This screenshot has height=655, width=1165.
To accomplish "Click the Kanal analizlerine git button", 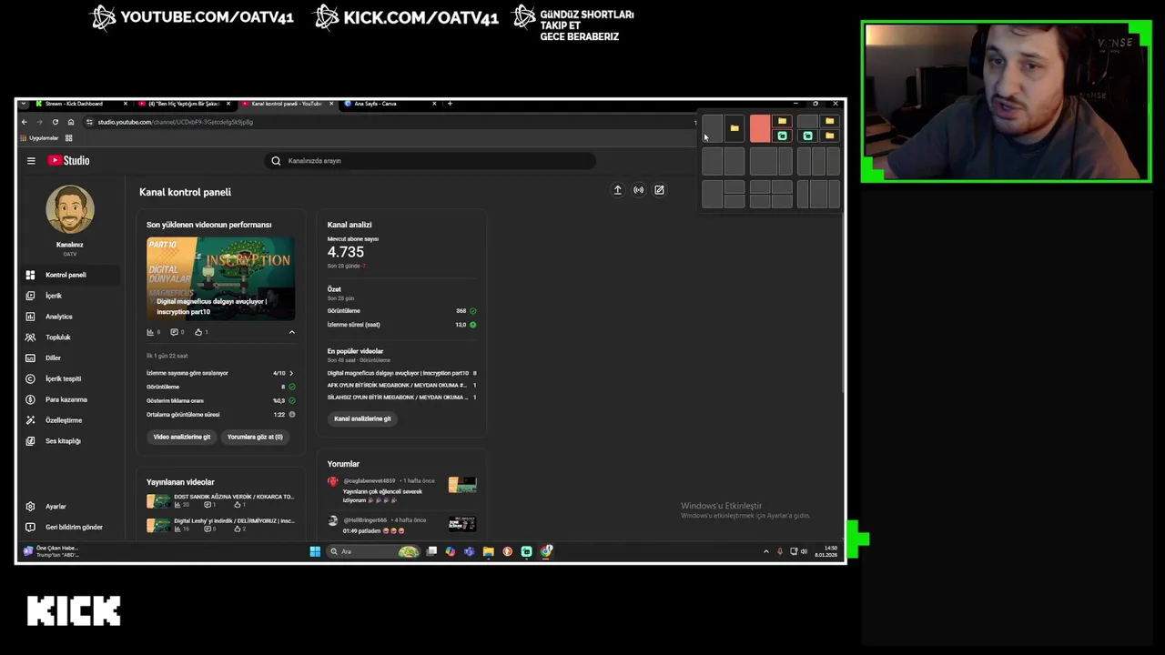I will tap(362, 418).
